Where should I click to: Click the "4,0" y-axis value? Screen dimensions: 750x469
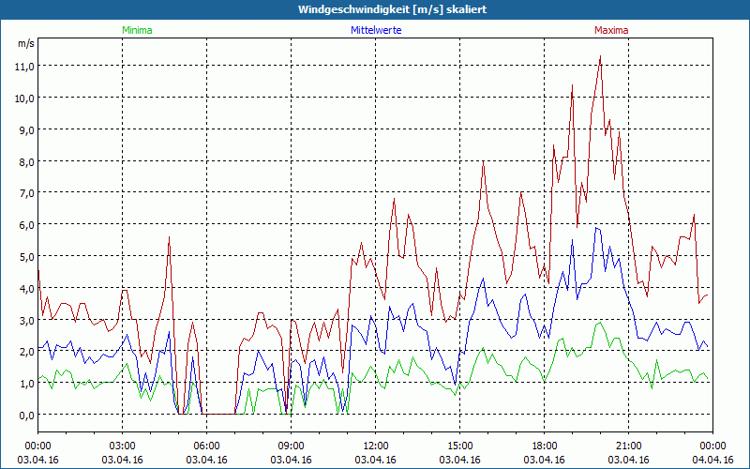27,288
